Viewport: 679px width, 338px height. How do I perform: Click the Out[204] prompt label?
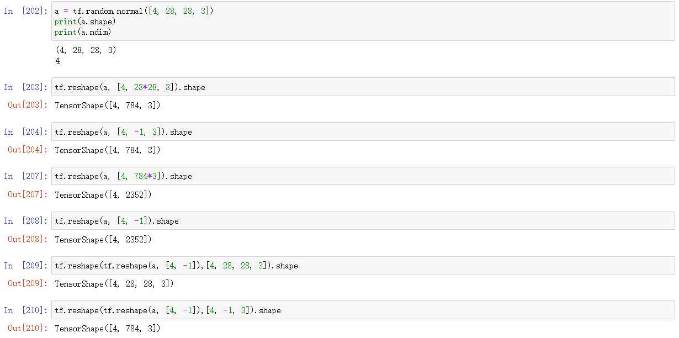coord(28,150)
